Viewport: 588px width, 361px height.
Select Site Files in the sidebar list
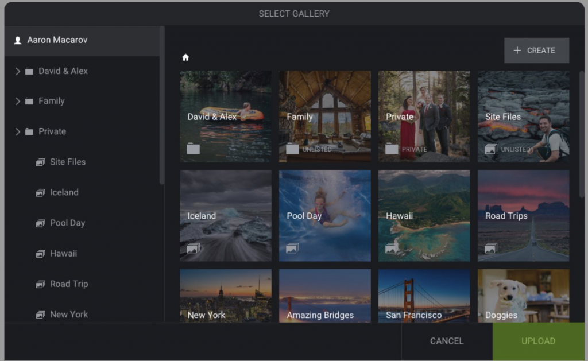coord(68,162)
